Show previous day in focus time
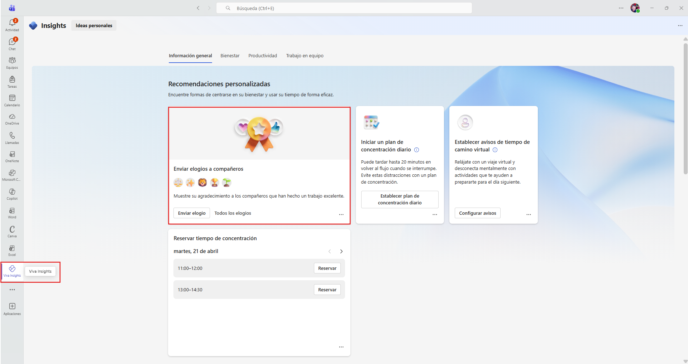 pyautogui.click(x=330, y=251)
